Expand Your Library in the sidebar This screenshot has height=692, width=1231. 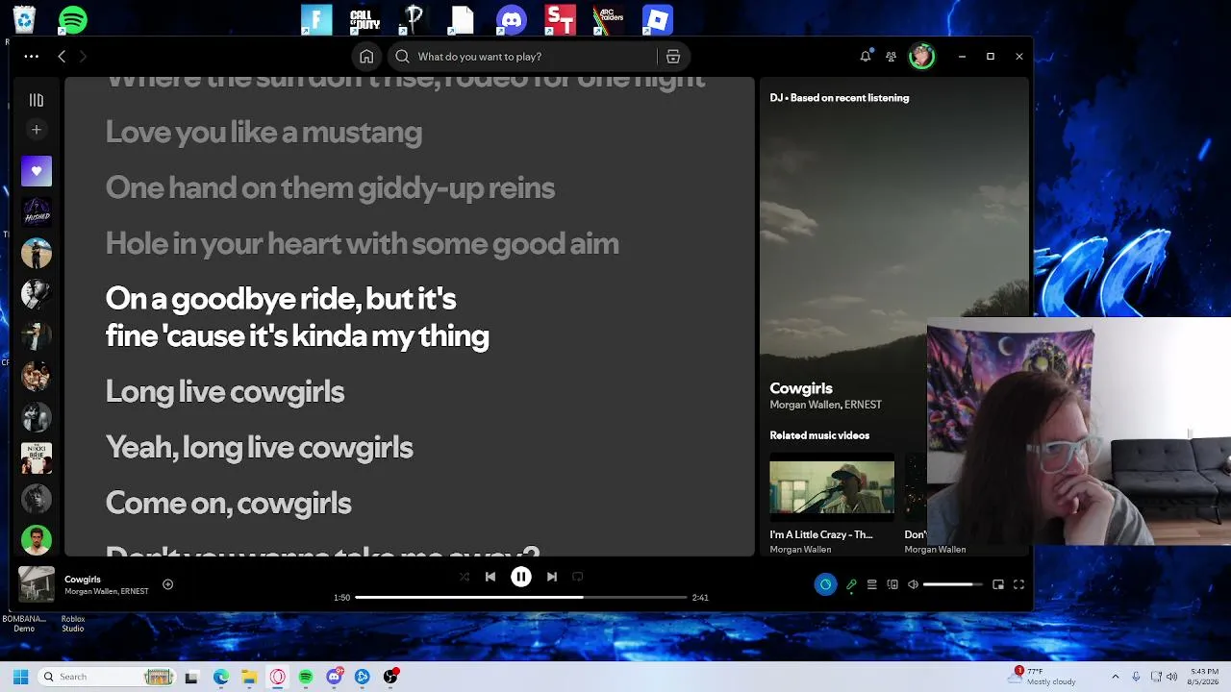click(37, 100)
